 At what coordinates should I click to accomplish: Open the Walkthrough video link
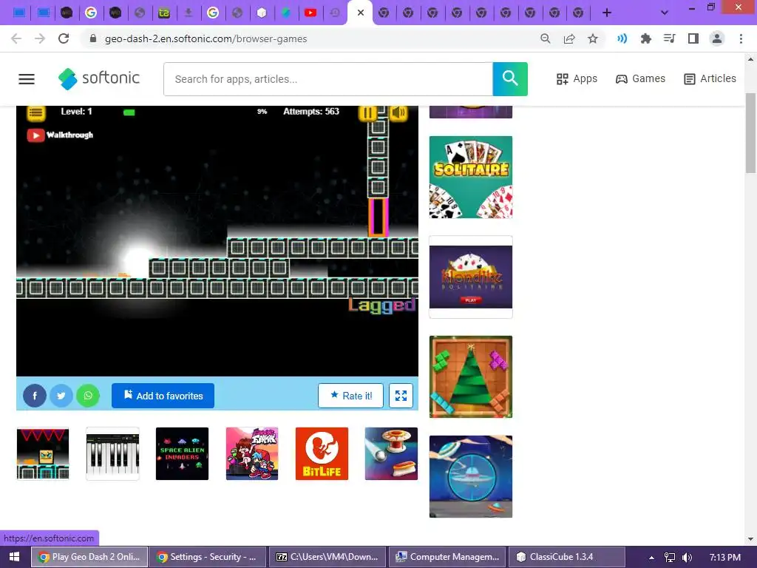click(61, 135)
